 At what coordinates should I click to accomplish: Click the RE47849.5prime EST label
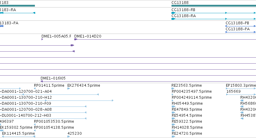tap(187, 109)
